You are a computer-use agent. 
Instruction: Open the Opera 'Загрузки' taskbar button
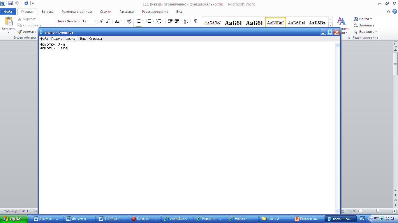pos(145,219)
